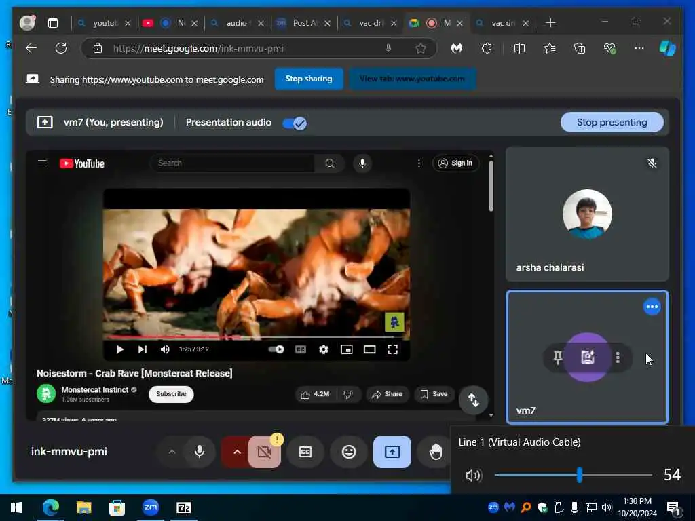Skip to the next video
This screenshot has width=695, height=521.
[142, 349]
